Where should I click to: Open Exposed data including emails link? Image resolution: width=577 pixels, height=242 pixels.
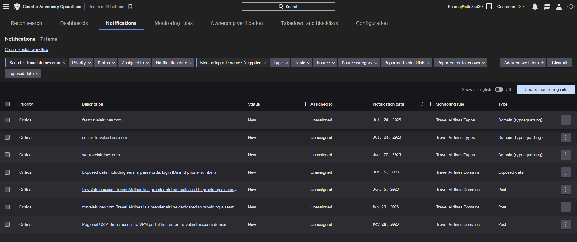(149, 172)
